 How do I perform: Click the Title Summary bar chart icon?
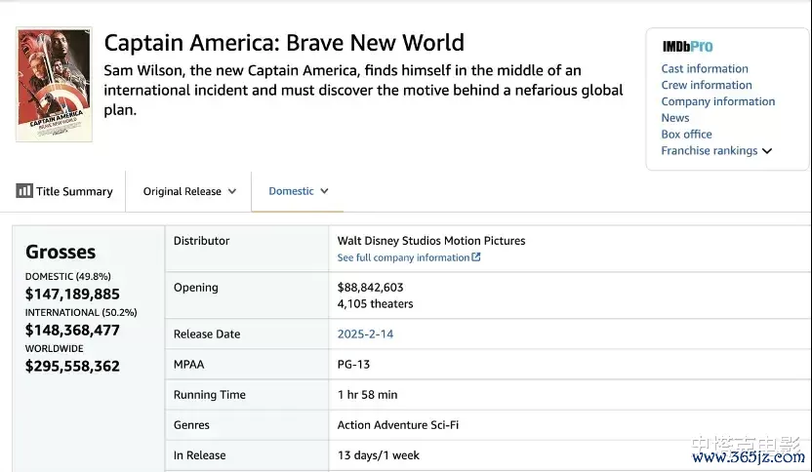coord(24,191)
